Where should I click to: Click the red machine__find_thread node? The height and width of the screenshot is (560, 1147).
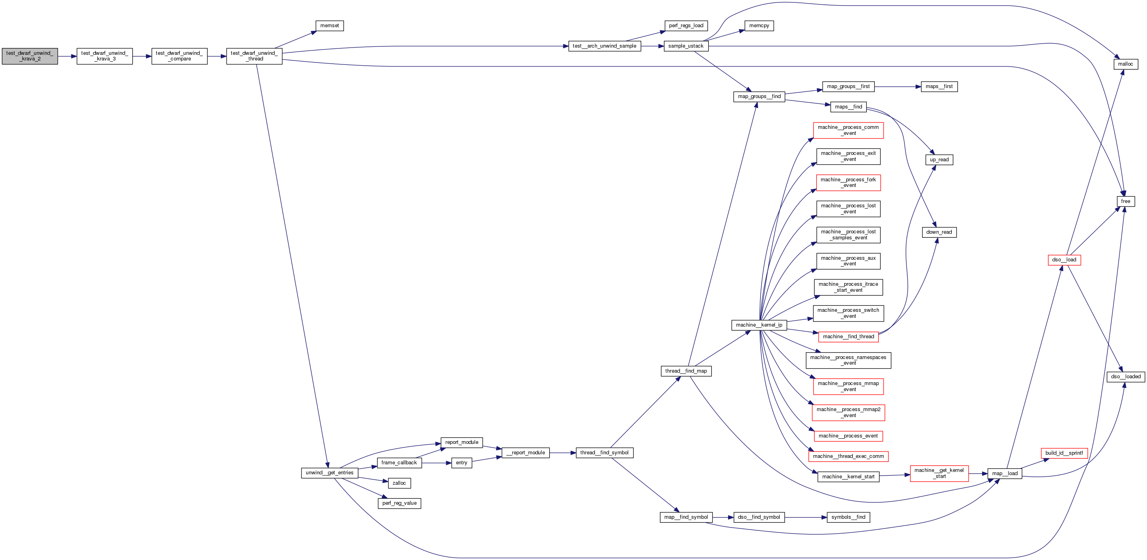848,337
